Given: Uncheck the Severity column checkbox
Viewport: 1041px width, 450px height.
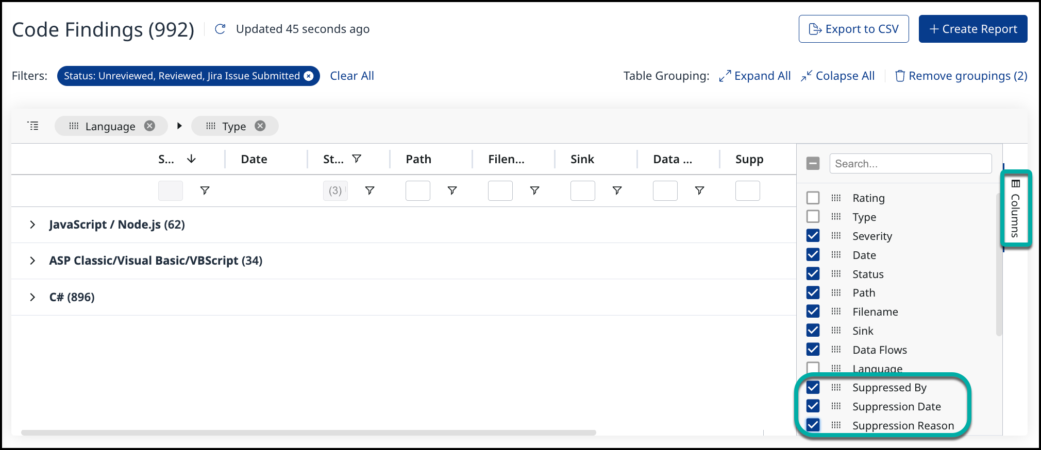Looking at the screenshot, I should point(813,236).
